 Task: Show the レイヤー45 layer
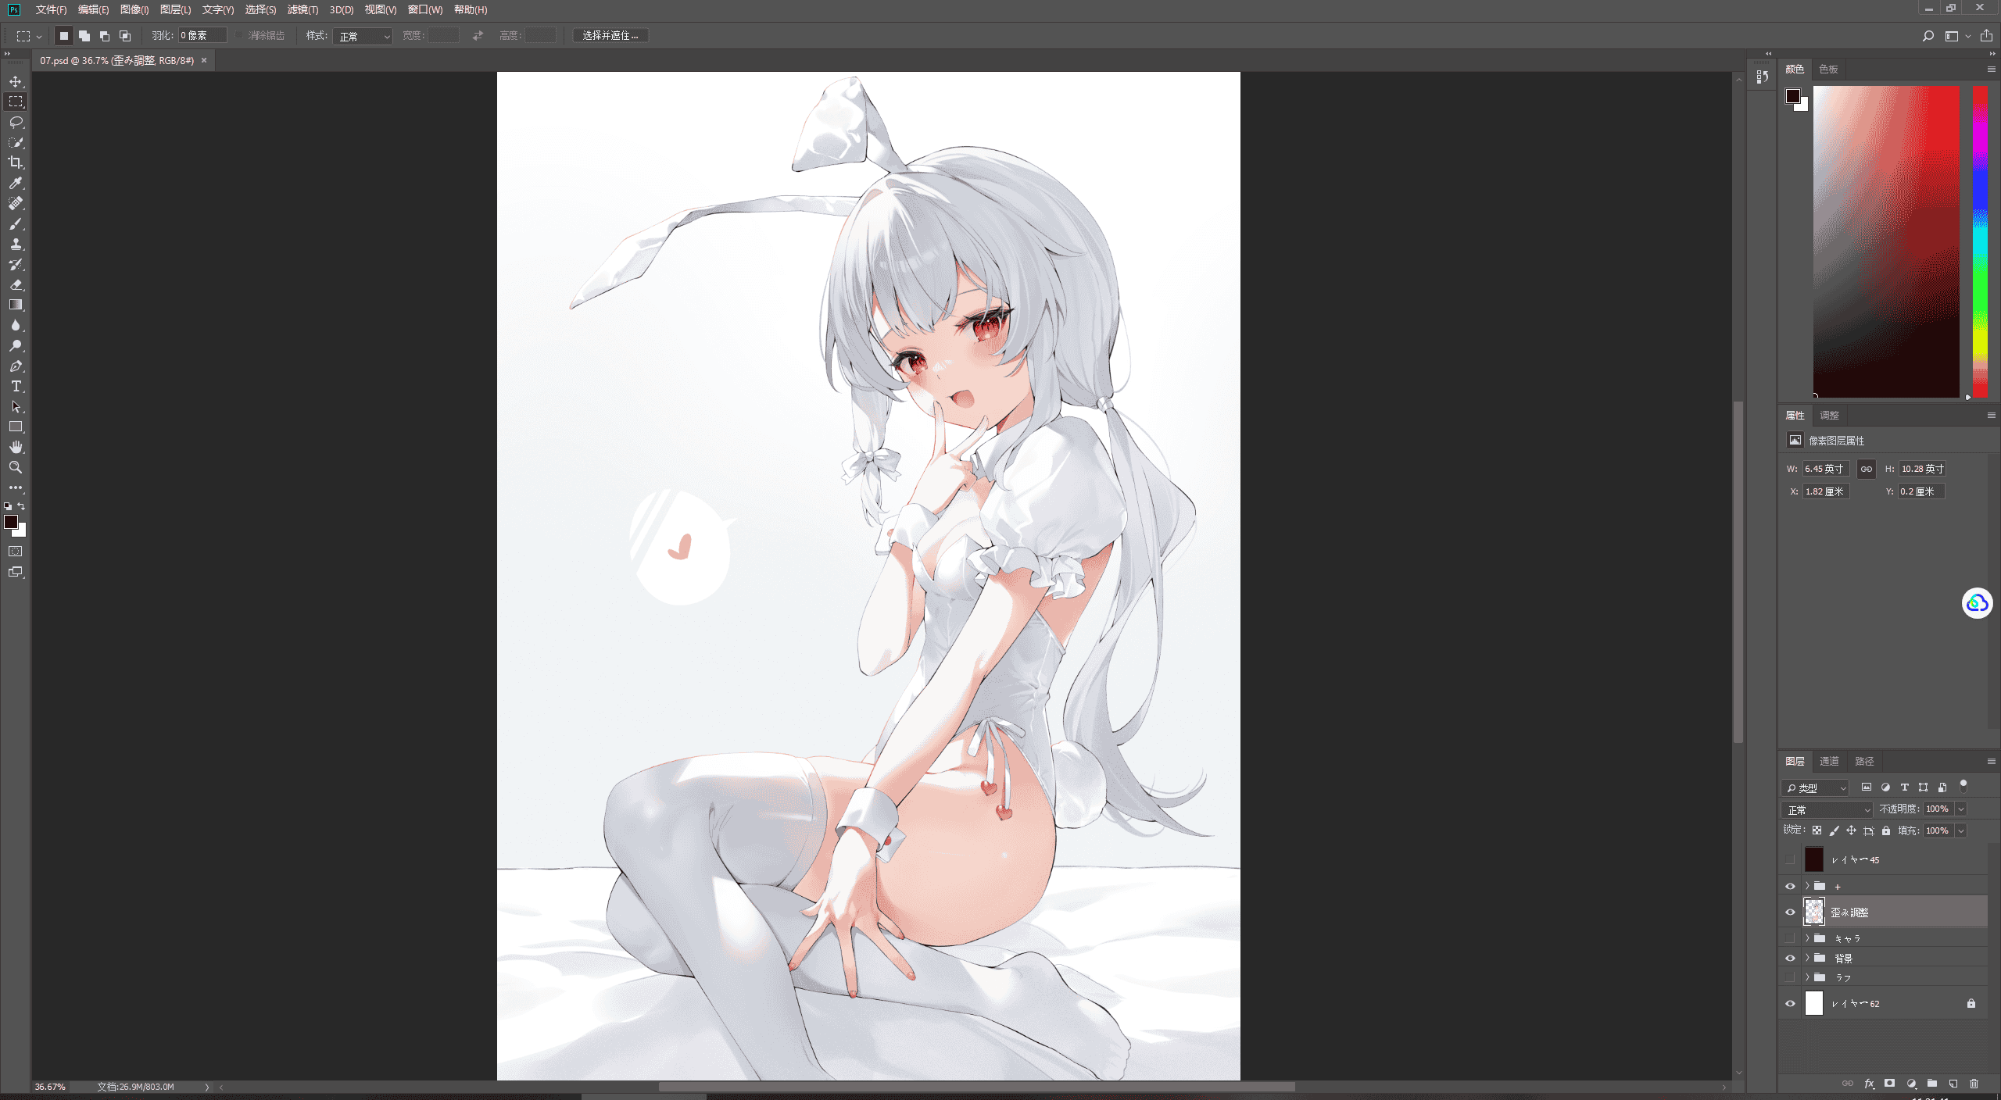click(1790, 859)
